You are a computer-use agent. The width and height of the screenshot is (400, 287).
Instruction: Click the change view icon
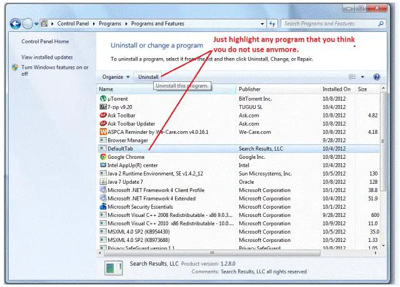point(352,77)
